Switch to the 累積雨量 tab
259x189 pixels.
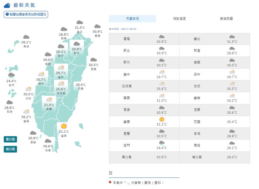(x=226, y=19)
